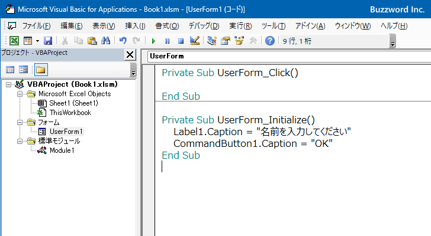Open the 書式(O) menu
This screenshot has height=236, width=431.
pyautogui.click(x=167, y=26)
